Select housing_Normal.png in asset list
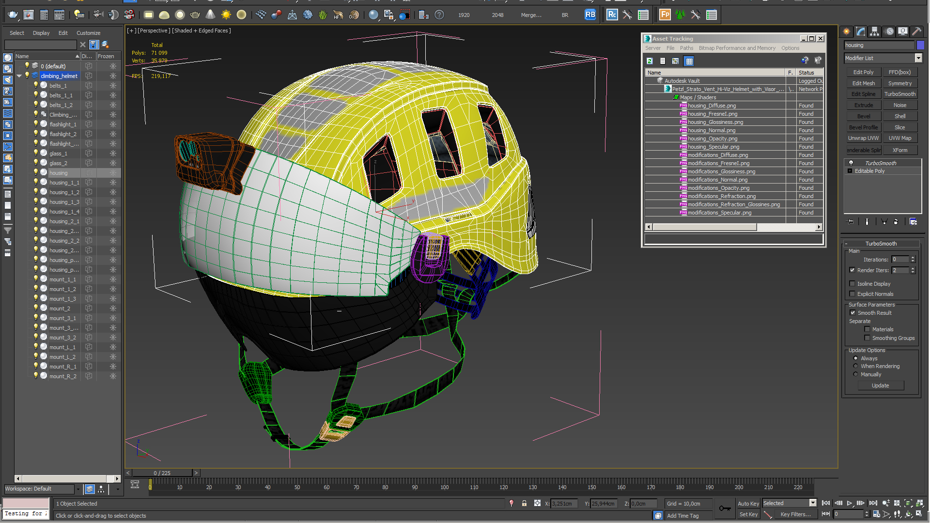 [x=711, y=130]
